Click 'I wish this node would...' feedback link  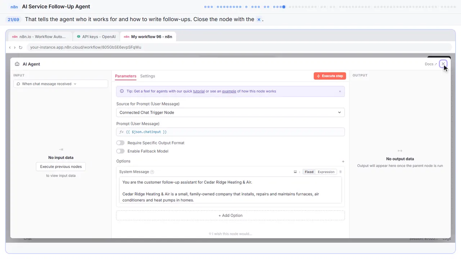230,234
